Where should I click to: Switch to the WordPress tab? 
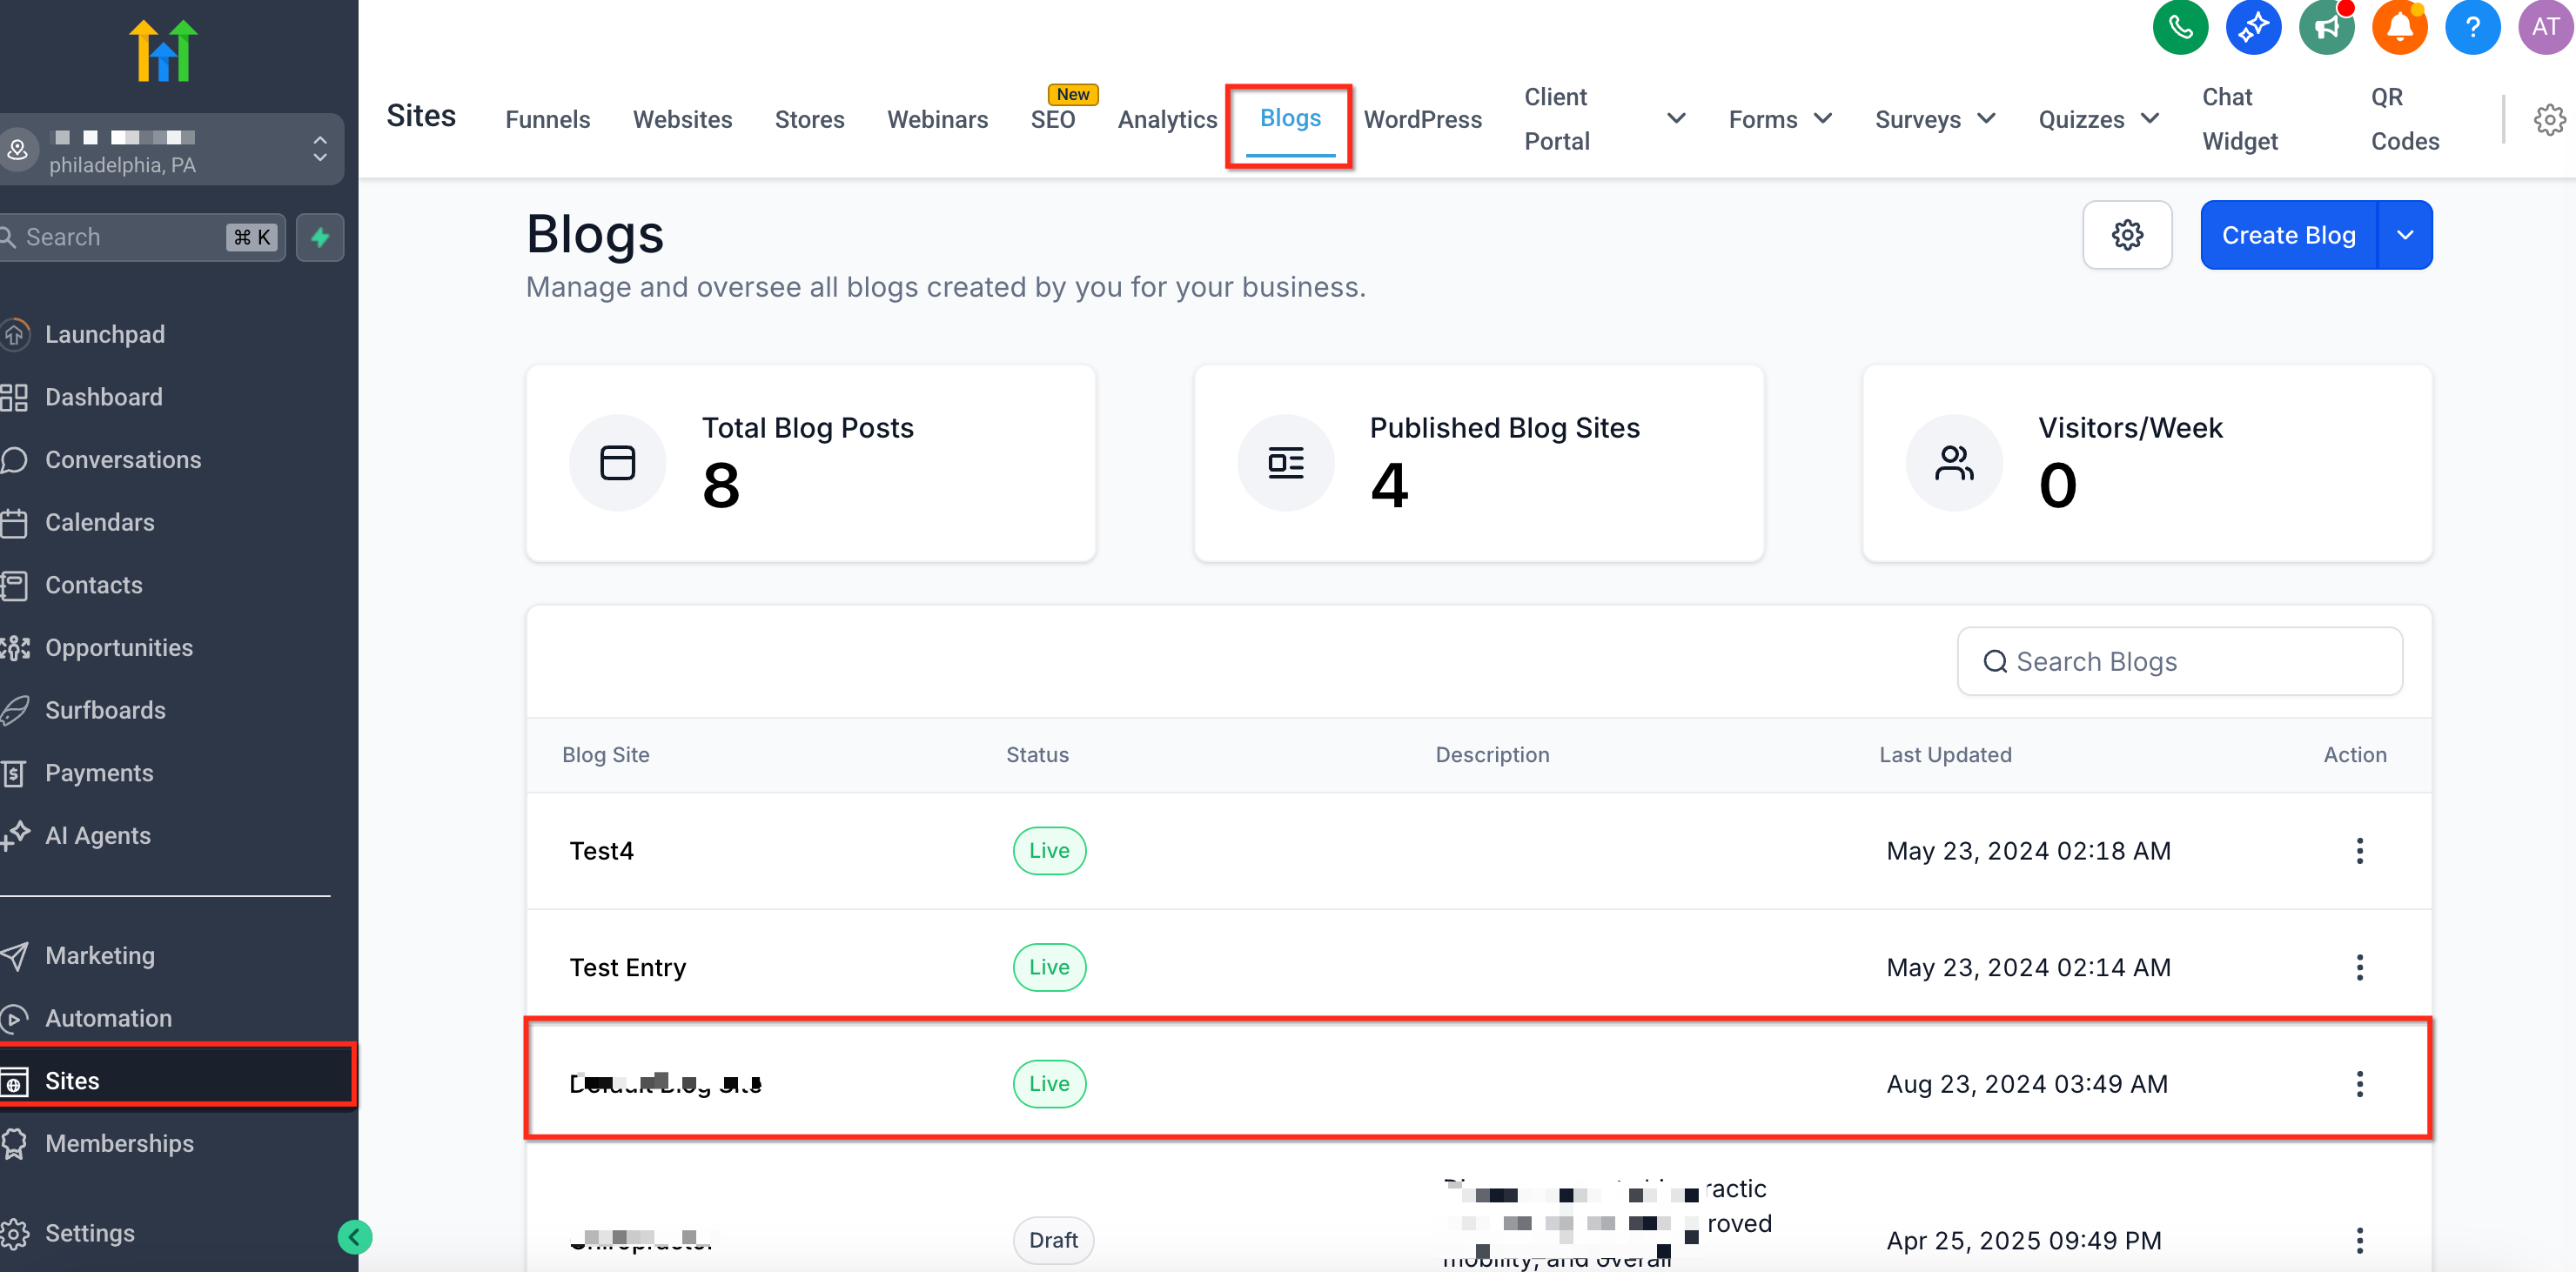click(x=1422, y=119)
